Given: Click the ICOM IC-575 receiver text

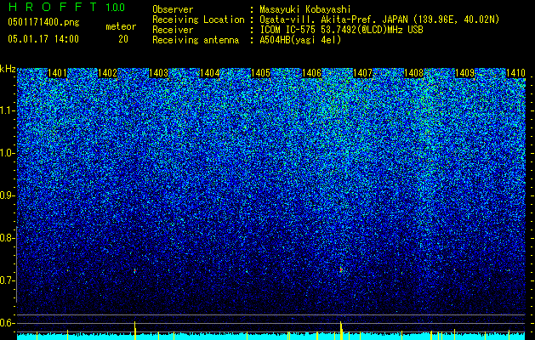Looking at the screenshot, I should (341, 30).
